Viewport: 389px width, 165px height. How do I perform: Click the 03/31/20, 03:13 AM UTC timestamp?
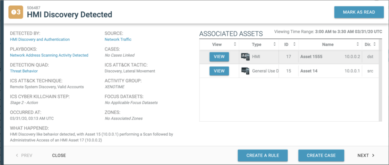[32, 118]
